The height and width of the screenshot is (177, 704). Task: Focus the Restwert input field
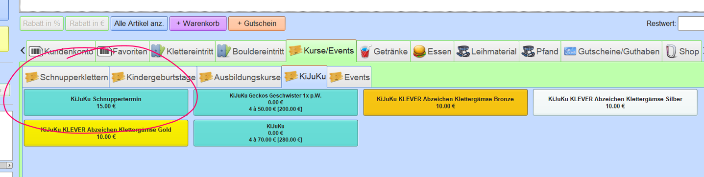691,23
